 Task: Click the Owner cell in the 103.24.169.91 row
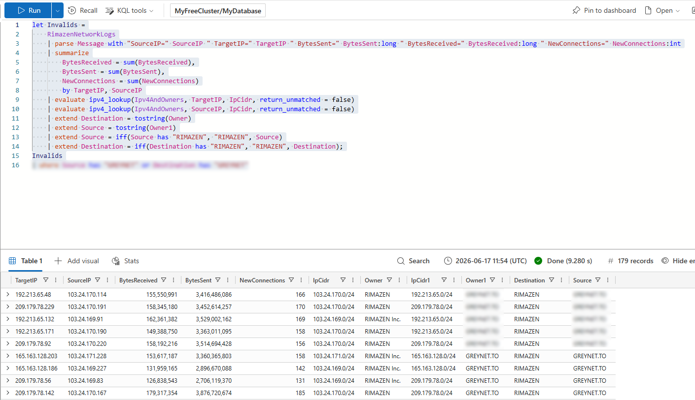(x=382, y=319)
